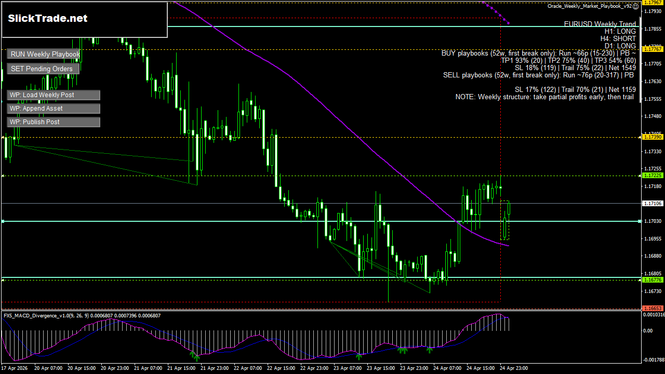Click the green 1.16776 price label

pos(653,280)
